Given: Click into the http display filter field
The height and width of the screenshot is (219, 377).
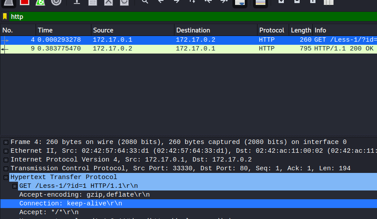Looking at the screenshot, I should tap(192, 17).
